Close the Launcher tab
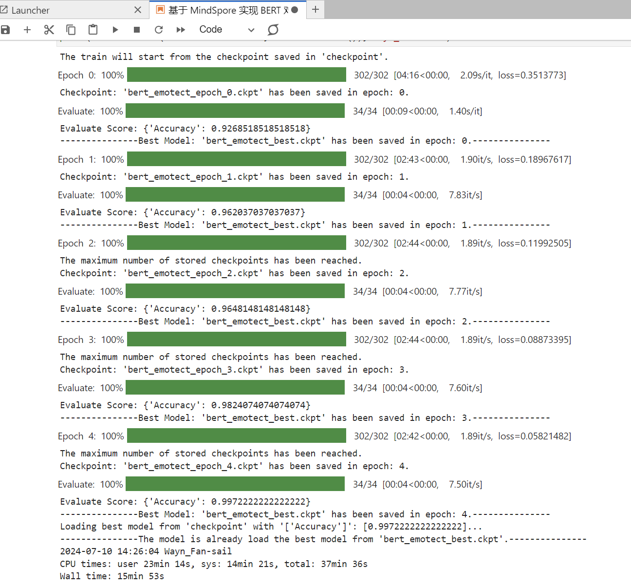631x587 pixels. click(x=138, y=10)
